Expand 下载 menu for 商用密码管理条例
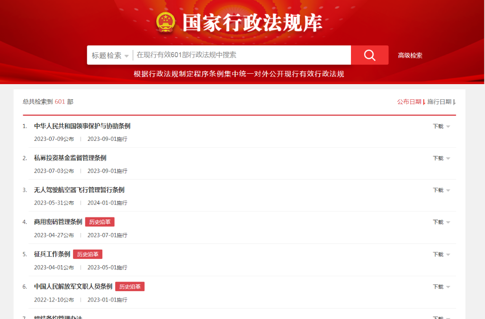 441,222
